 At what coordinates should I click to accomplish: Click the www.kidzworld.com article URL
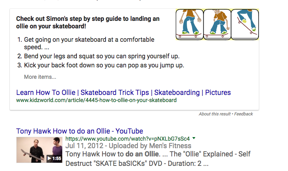96,100
